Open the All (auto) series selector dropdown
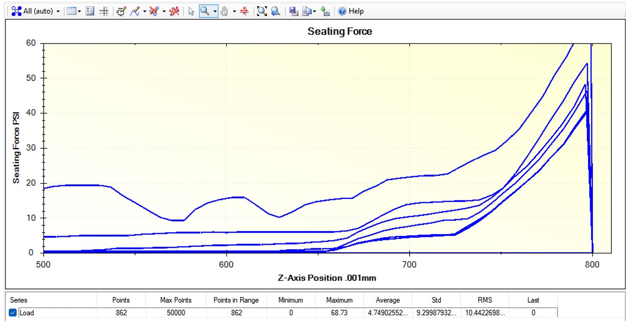 coord(36,11)
